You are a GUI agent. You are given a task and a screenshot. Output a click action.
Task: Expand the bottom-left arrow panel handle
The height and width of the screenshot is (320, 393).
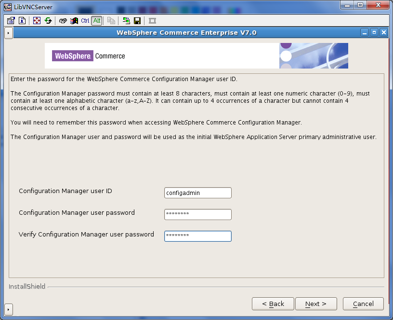9,309
